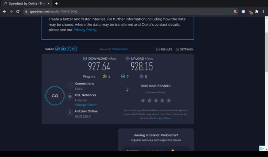Click the "Multi" connections value

[x=79, y=89]
